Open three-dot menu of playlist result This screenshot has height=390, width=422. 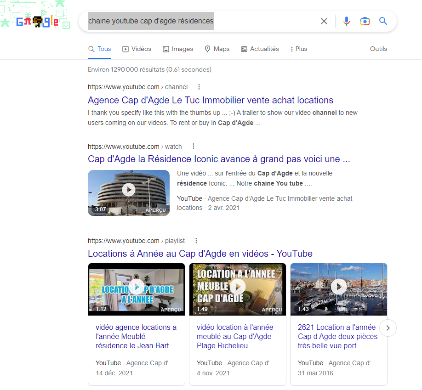(x=196, y=241)
